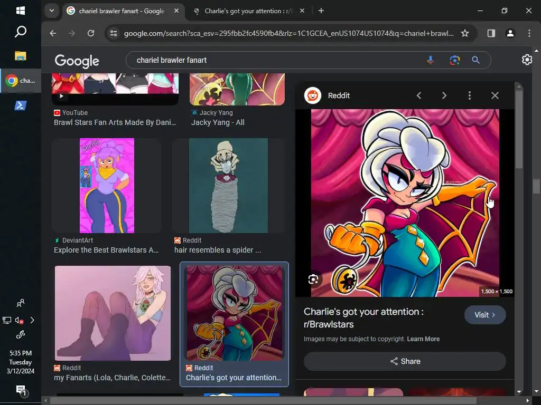This screenshot has width=541, height=405.
Task: Open Explore the Best Brawlstars link
Action: (106, 250)
